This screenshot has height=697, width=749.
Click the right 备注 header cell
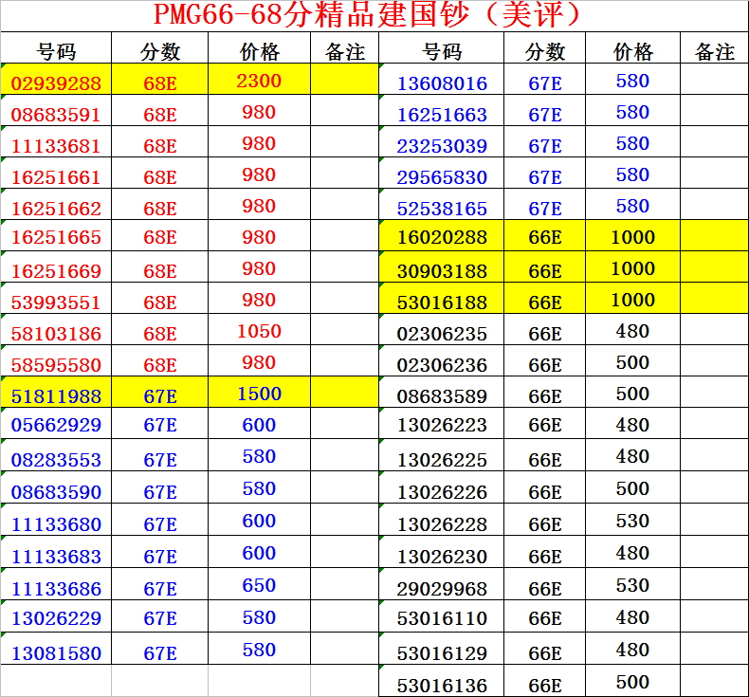[714, 51]
